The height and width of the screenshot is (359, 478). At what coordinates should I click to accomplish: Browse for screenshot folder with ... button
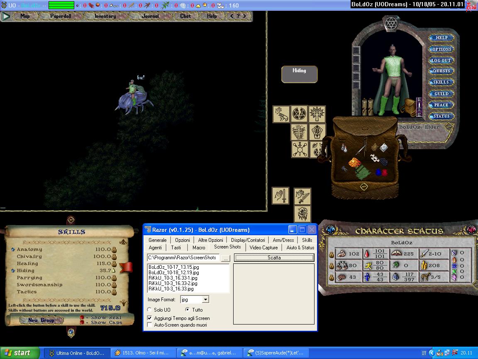226,258
